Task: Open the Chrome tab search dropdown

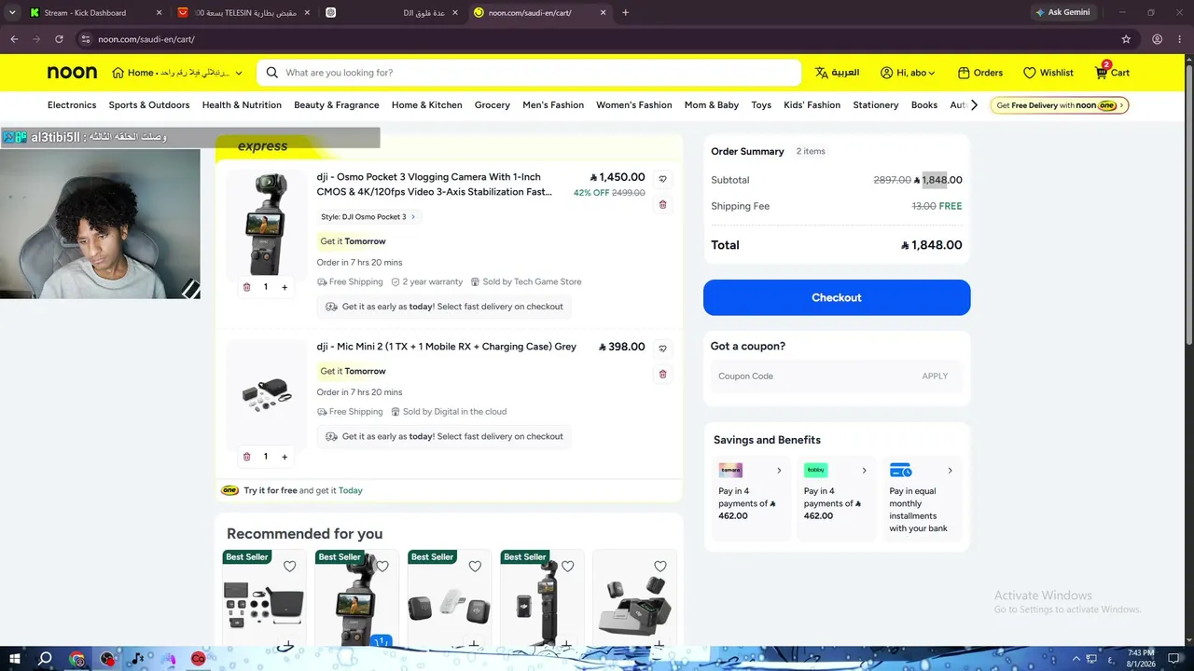Action: pyautogui.click(x=12, y=13)
